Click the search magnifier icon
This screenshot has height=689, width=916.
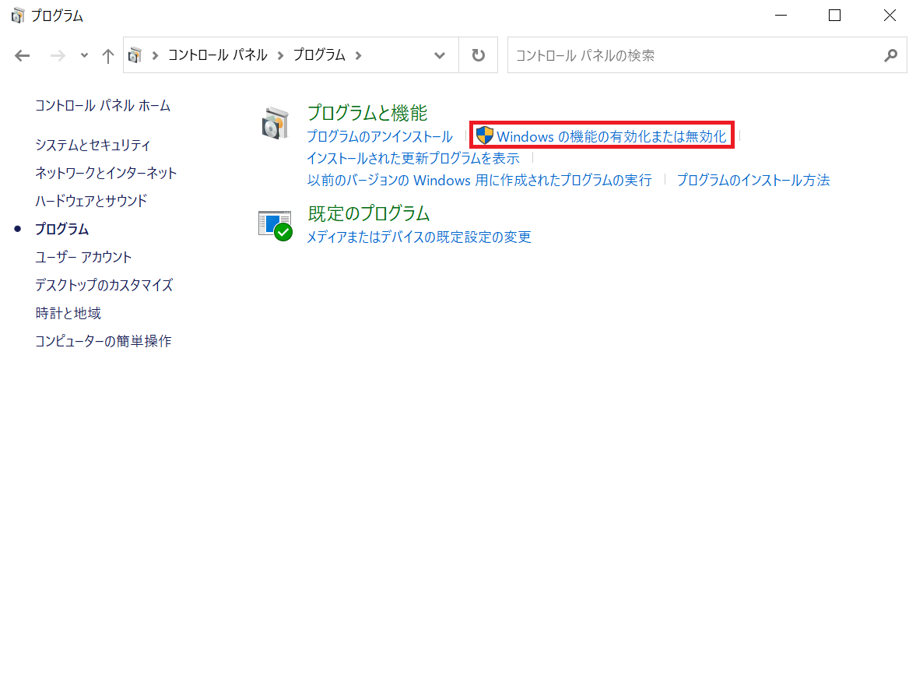(890, 55)
